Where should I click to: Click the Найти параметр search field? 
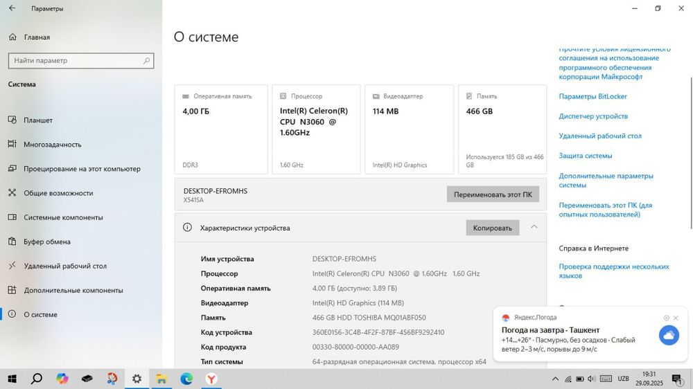click(81, 60)
